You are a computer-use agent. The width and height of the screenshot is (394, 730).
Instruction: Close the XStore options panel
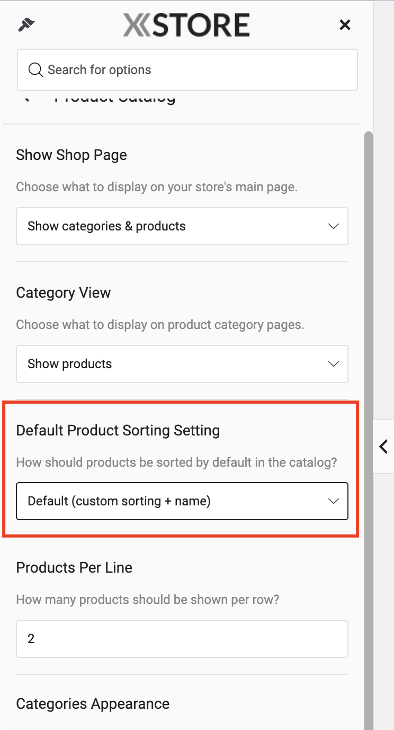(x=345, y=24)
